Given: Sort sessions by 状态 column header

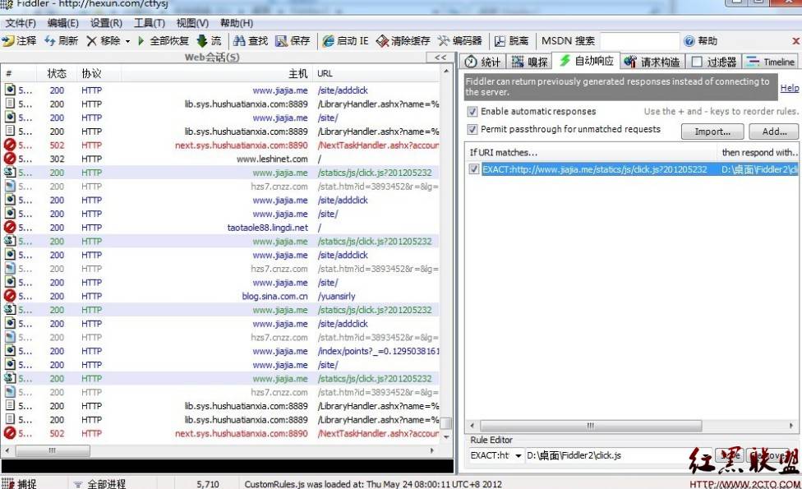Looking at the screenshot, I should 57,74.
